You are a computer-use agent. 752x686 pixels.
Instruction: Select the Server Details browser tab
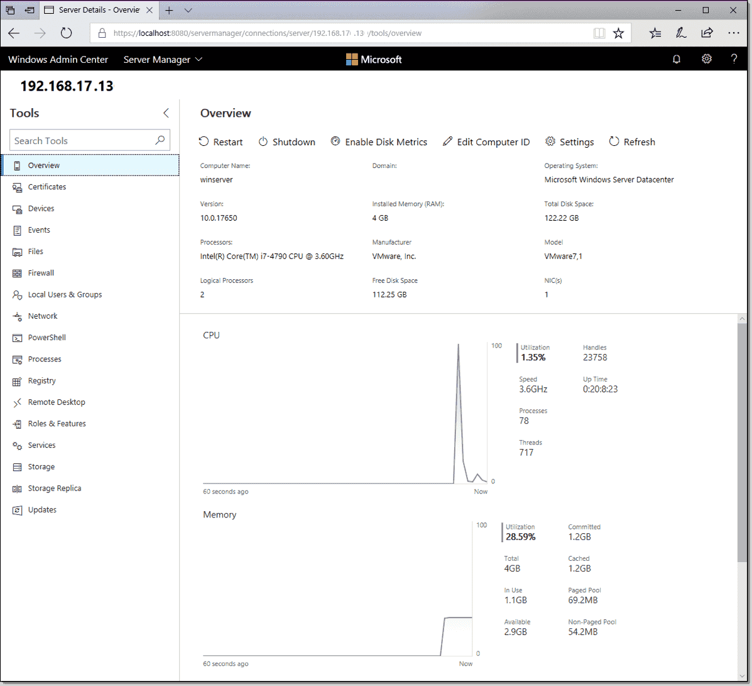coord(98,10)
